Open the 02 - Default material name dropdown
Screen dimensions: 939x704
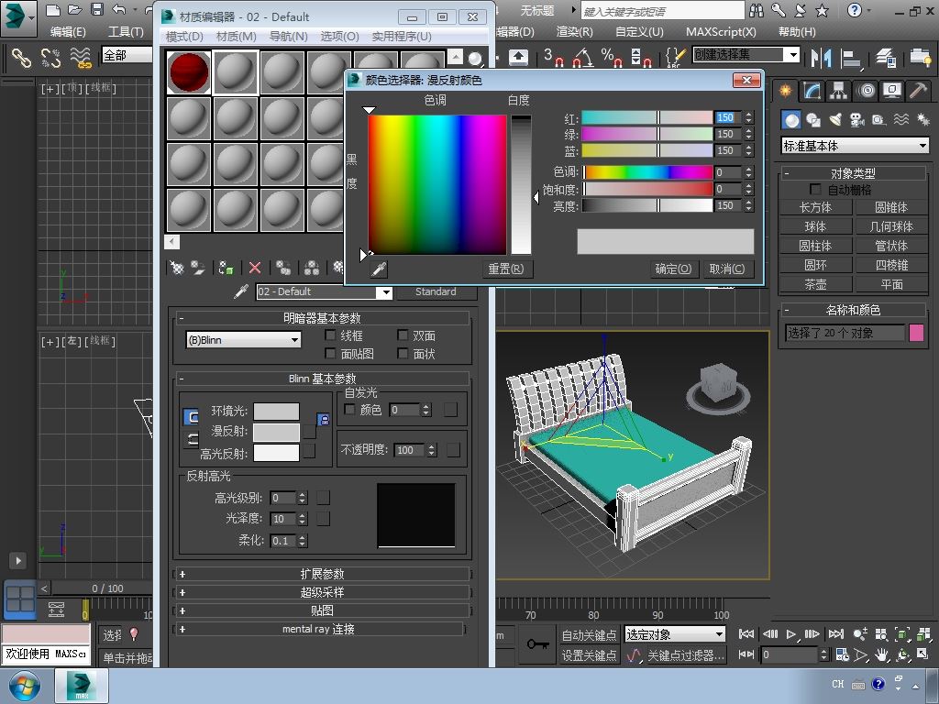click(x=386, y=292)
